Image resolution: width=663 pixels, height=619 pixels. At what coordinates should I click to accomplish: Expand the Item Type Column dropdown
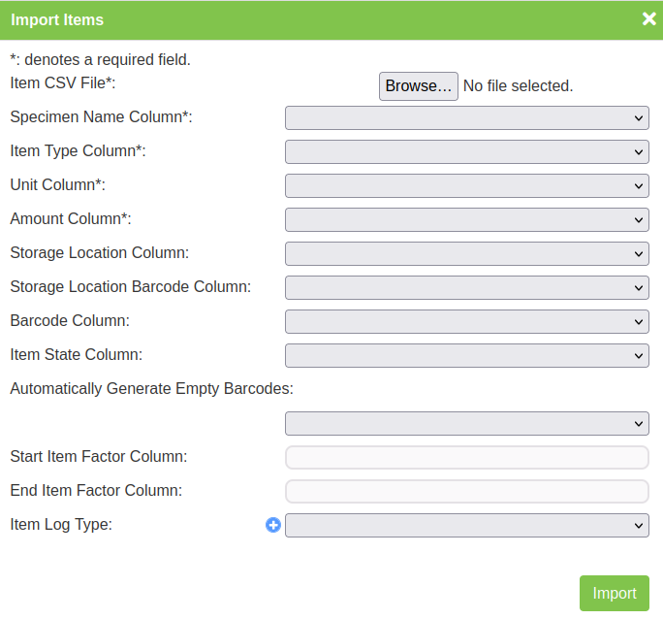(x=466, y=151)
